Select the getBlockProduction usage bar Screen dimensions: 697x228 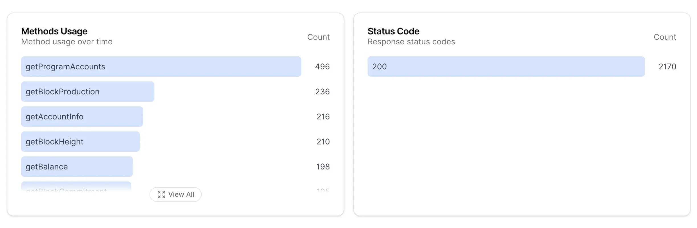(88, 92)
